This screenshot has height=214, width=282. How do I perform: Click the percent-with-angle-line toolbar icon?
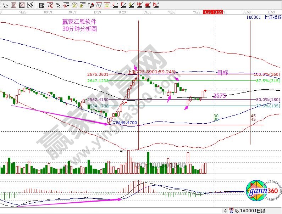[50, 5]
